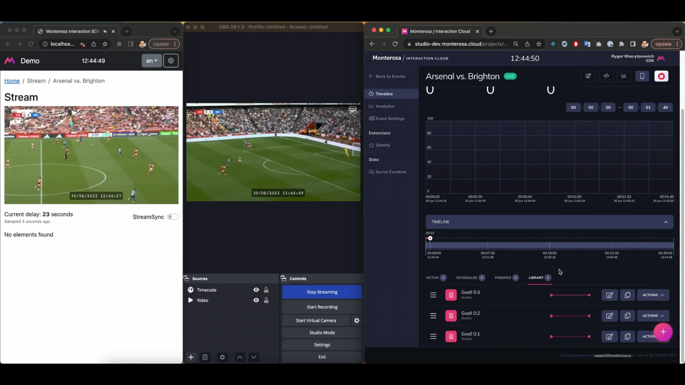This screenshot has width=685, height=385.
Task: Open the event edit icon next to Arsenal vs. Brighton
Action: (588, 76)
